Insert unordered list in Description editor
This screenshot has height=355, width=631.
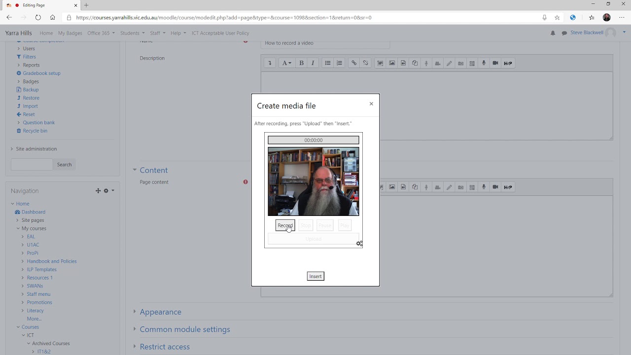pos(328,63)
